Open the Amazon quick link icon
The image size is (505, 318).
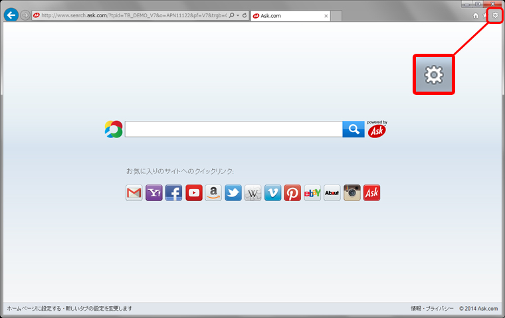click(x=213, y=193)
